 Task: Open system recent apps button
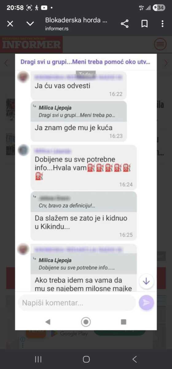pyautogui.click(x=38, y=359)
